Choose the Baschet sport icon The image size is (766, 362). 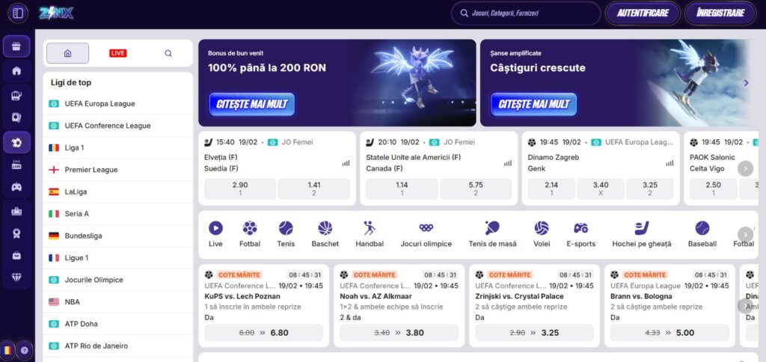325,233
